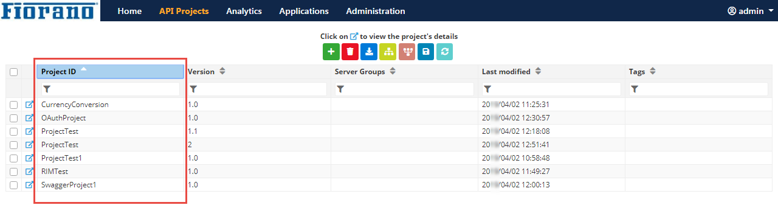Click the yellow-green hierarchy deploy icon
Image resolution: width=778 pixels, height=219 pixels.
coord(388,52)
